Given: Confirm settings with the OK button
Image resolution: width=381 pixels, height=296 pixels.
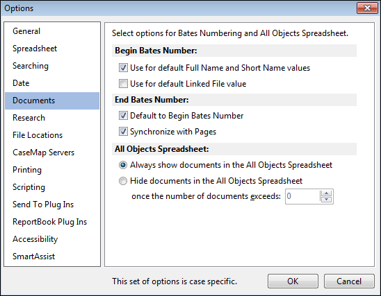Looking at the screenshot, I should (293, 281).
